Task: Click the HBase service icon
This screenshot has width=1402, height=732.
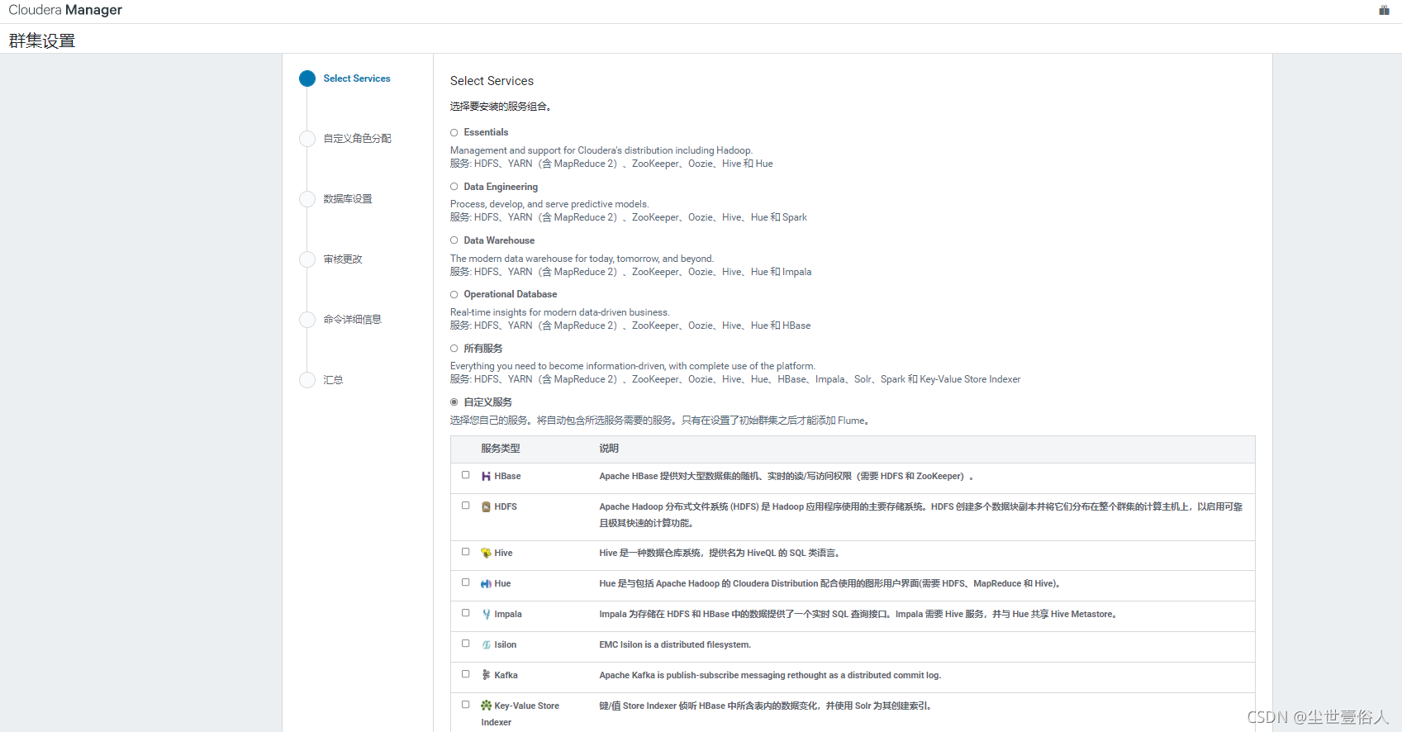Action: tap(486, 477)
